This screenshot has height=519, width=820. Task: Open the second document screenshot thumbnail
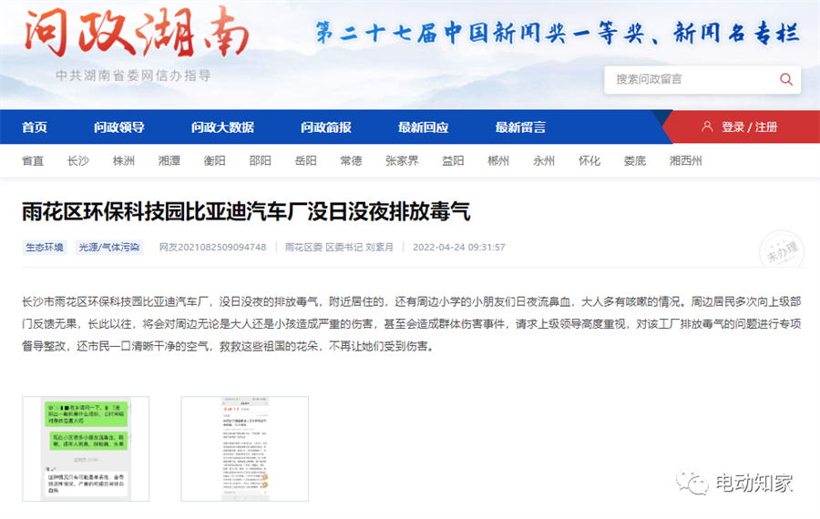coord(245,449)
